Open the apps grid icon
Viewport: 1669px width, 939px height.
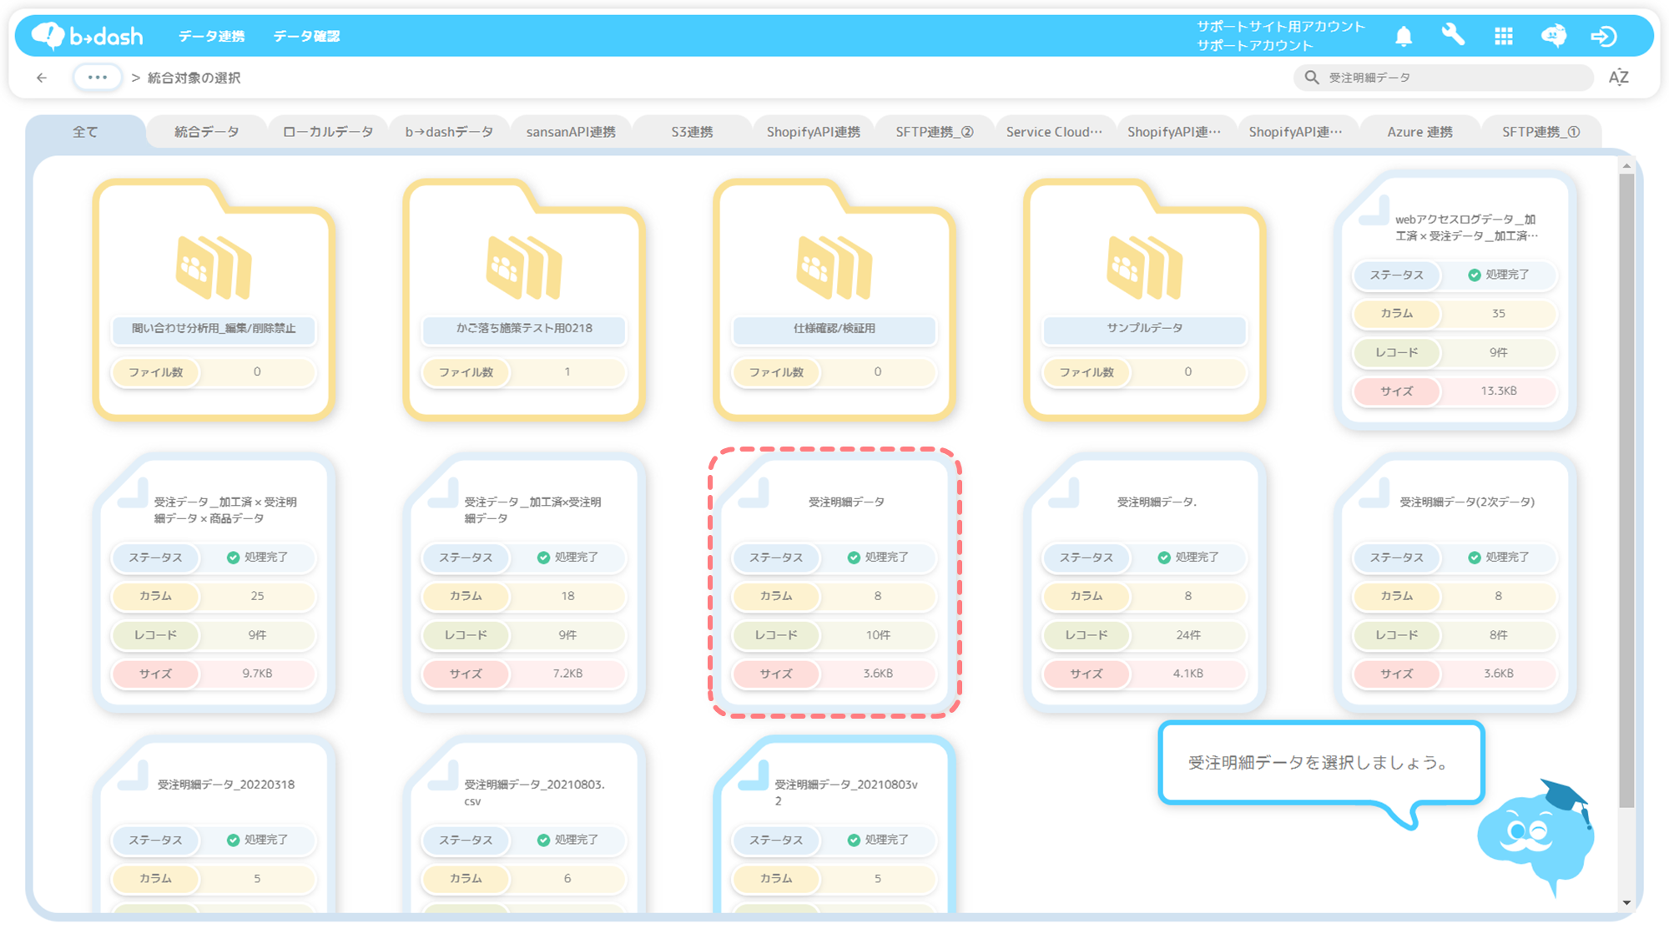pyautogui.click(x=1504, y=36)
